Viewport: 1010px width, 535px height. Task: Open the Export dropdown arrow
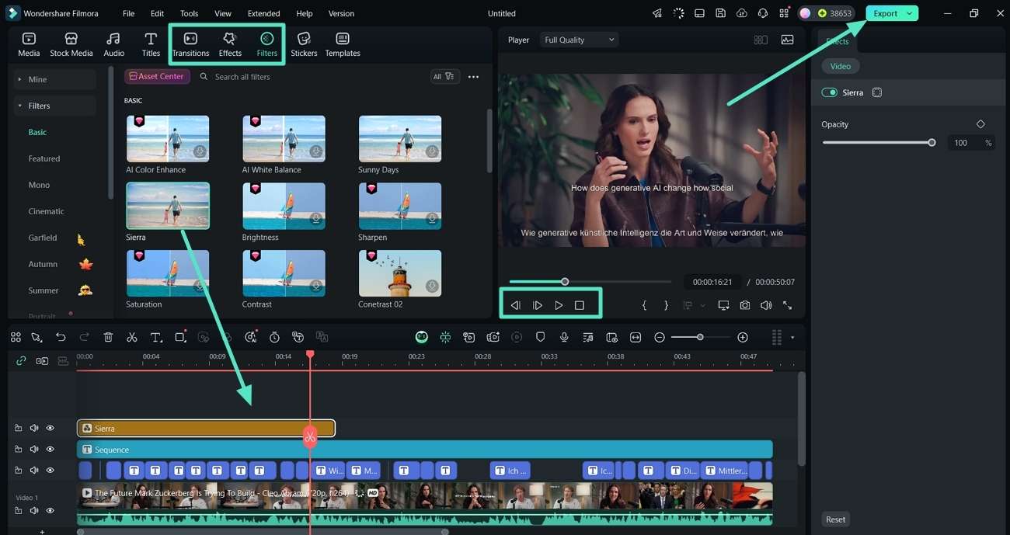coord(910,13)
